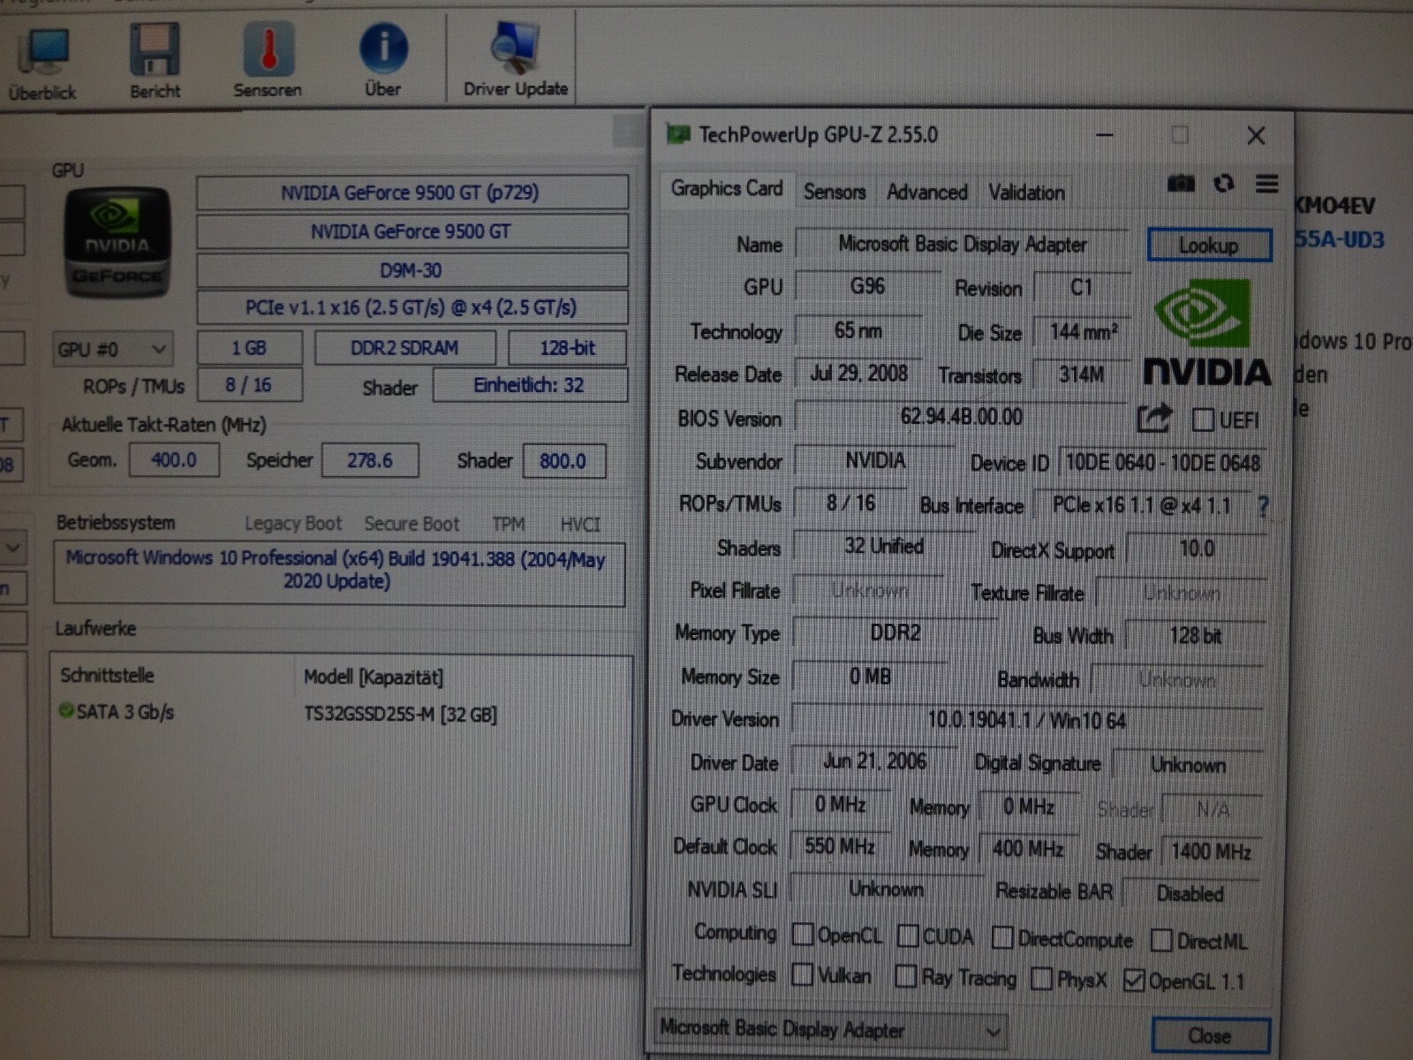The width and height of the screenshot is (1413, 1060).
Task: Click the Schnittstelle column header
Action: (107, 676)
